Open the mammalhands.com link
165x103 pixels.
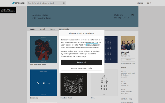click(x=128, y=63)
